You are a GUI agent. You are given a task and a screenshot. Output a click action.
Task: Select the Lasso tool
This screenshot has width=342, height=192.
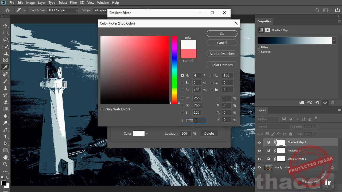[x=6, y=39]
